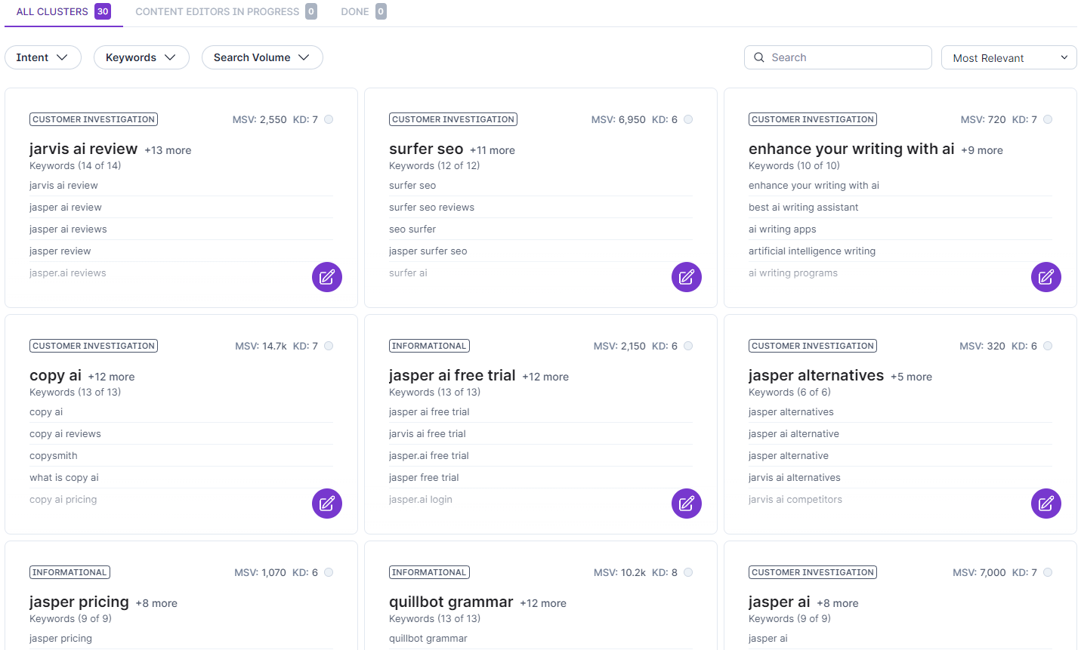This screenshot has width=1081, height=650.
Task: Open the Keywords filter dropdown
Action: [141, 57]
